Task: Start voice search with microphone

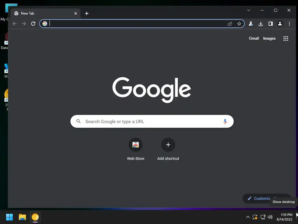Action: point(225,121)
